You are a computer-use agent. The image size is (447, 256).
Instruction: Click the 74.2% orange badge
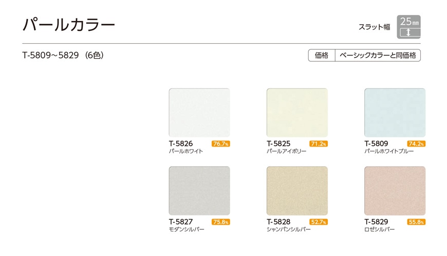[416, 144]
